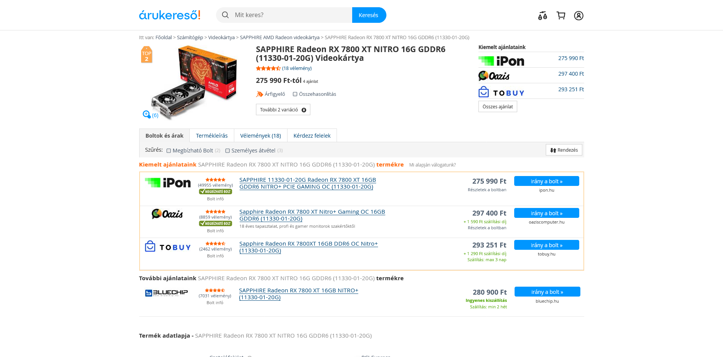
Task: Open the shopping cart icon
Action: point(561,16)
